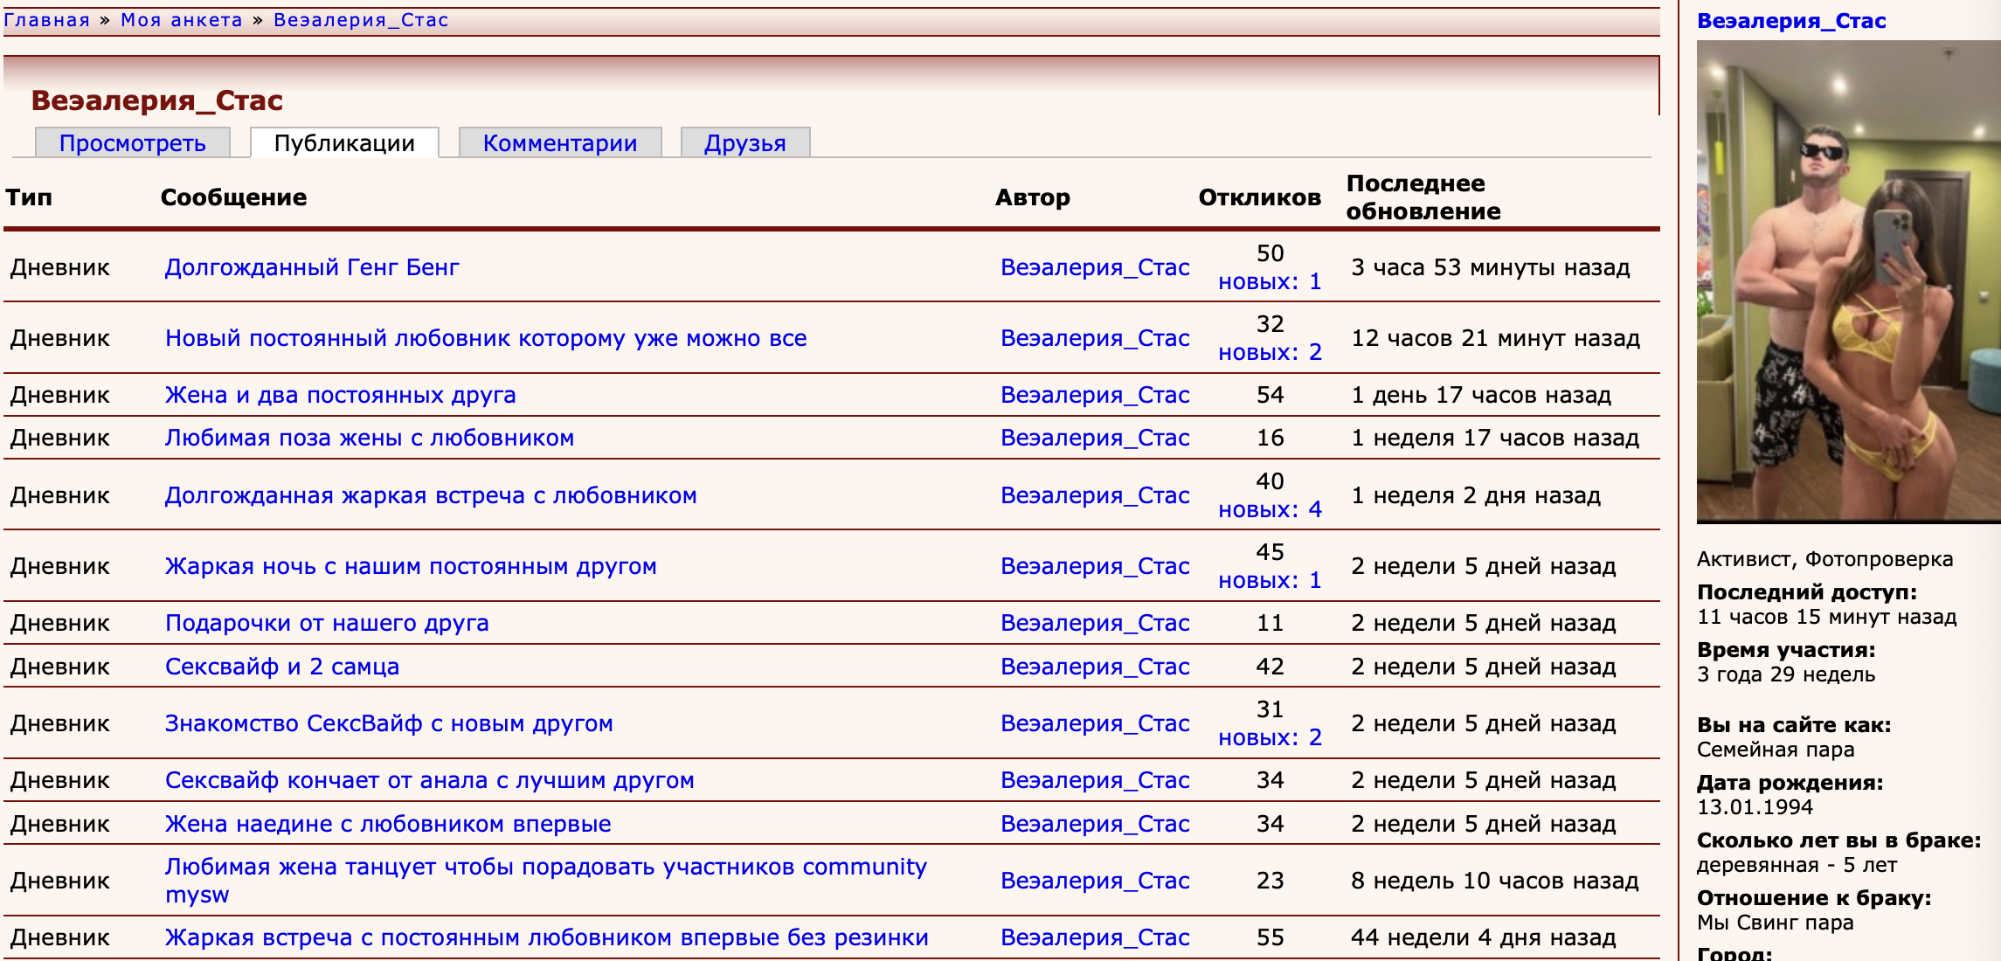Click 'новых: 2' on row with 32 replies
This screenshot has width=2001, height=961.
pos(1270,352)
